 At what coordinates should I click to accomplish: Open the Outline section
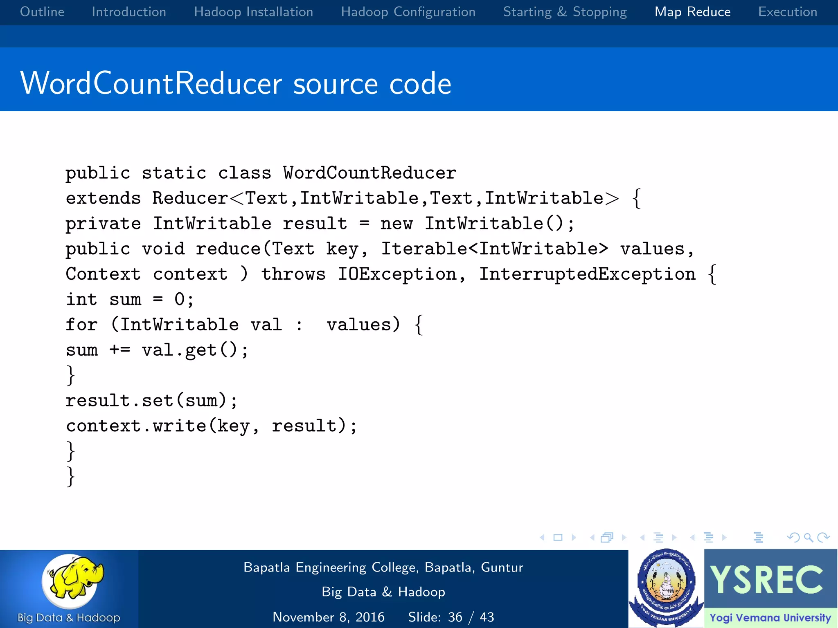click(x=42, y=12)
